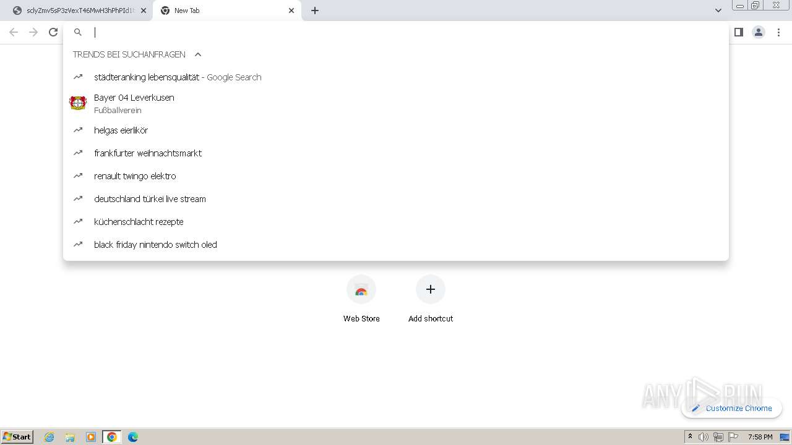This screenshot has width=792, height=445.
Task: Click the back navigation arrow
Action: point(14,32)
